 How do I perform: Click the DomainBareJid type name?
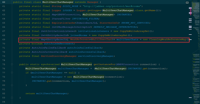(x=86, y=23)
